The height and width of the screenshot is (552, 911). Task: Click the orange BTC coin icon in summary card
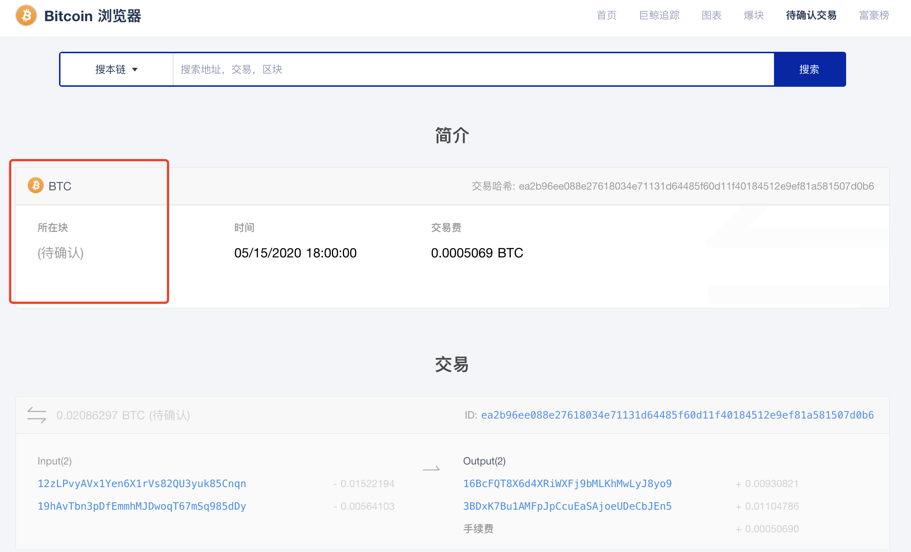pyautogui.click(x=35, y=185)
